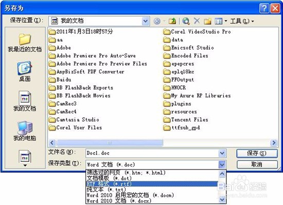Select RTF 格式 (*.rtf) option

tap(152, 184)
